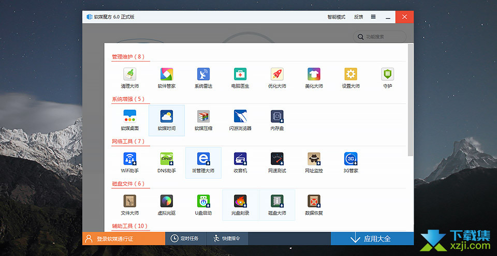Viewport: 497px width, 256px height.
Task: Toggle 应用大全 app list panel
Action: point(372,238)
